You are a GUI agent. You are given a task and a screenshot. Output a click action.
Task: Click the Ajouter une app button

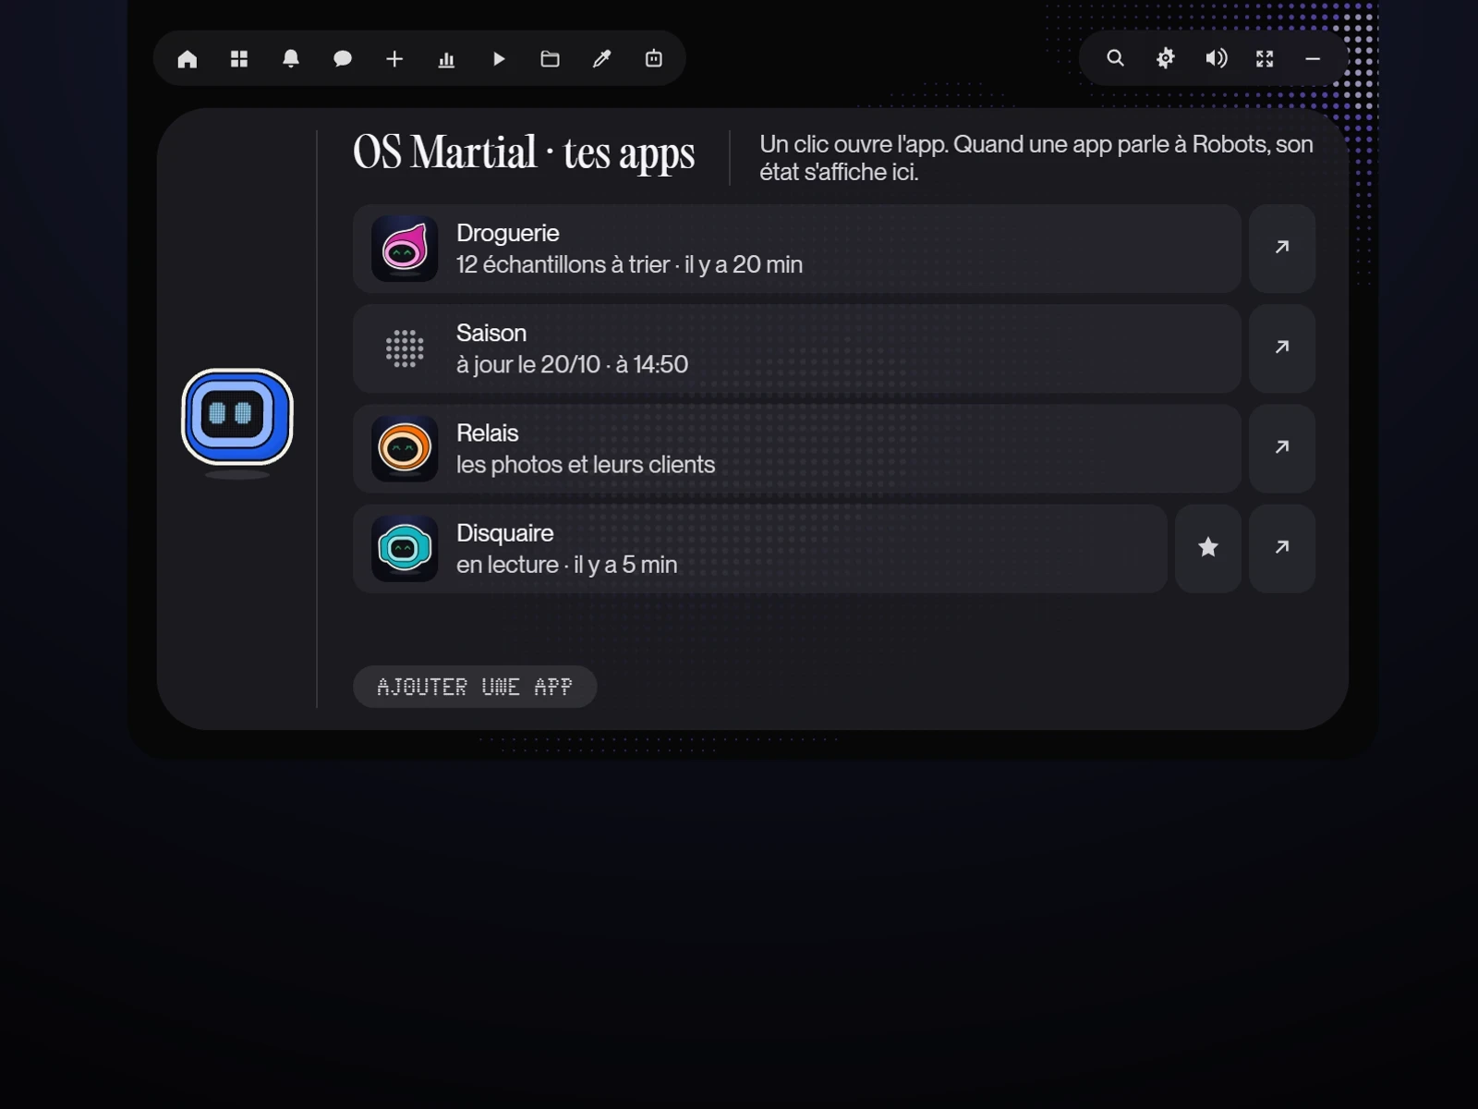tap(475, 687)
